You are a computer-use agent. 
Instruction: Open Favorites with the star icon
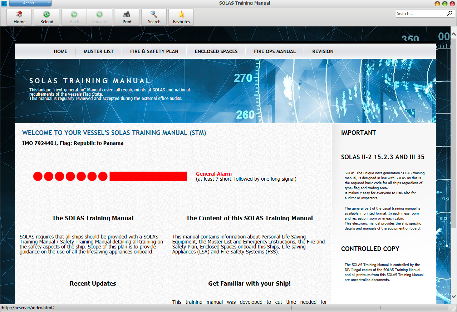click(181, 15)
